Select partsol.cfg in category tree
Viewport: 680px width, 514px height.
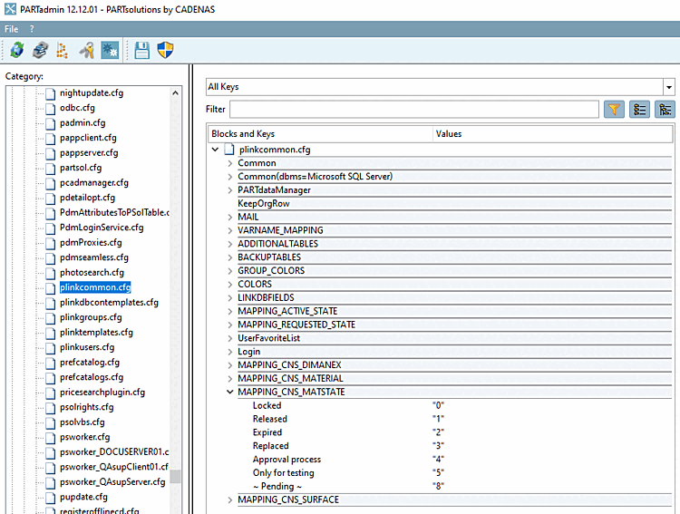81,168
